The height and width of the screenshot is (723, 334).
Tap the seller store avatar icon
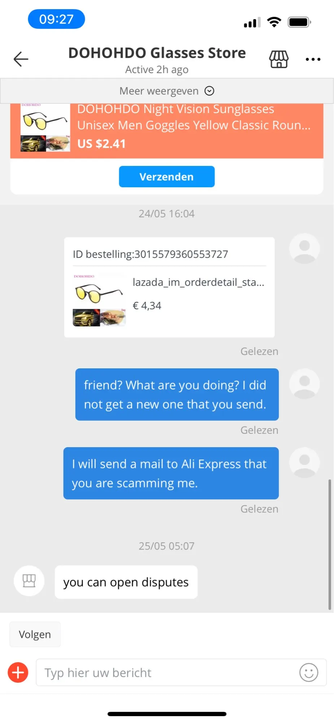29,581
